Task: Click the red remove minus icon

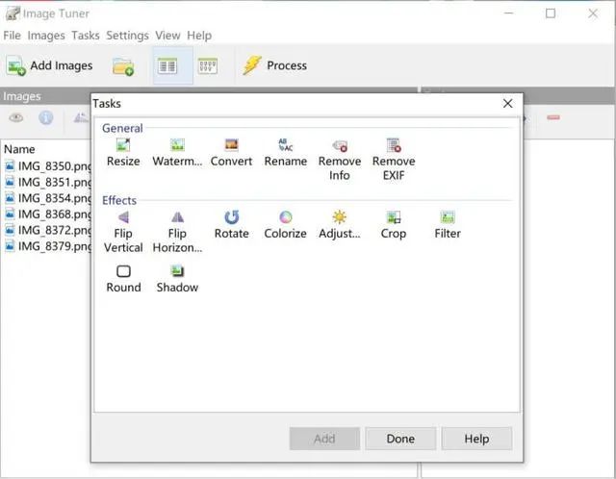Action: [x=553, y=117]
